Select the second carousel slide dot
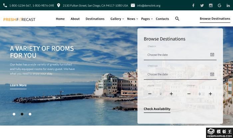The height and width of the screenshot is (138, 233). click(22, 114)
